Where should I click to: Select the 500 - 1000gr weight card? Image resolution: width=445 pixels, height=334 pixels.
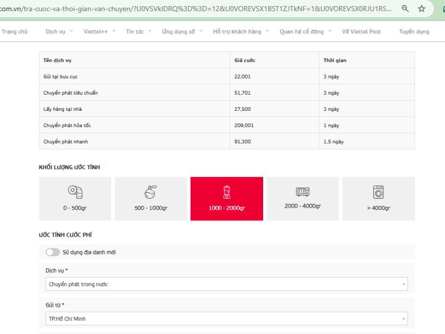pos(151,199)
